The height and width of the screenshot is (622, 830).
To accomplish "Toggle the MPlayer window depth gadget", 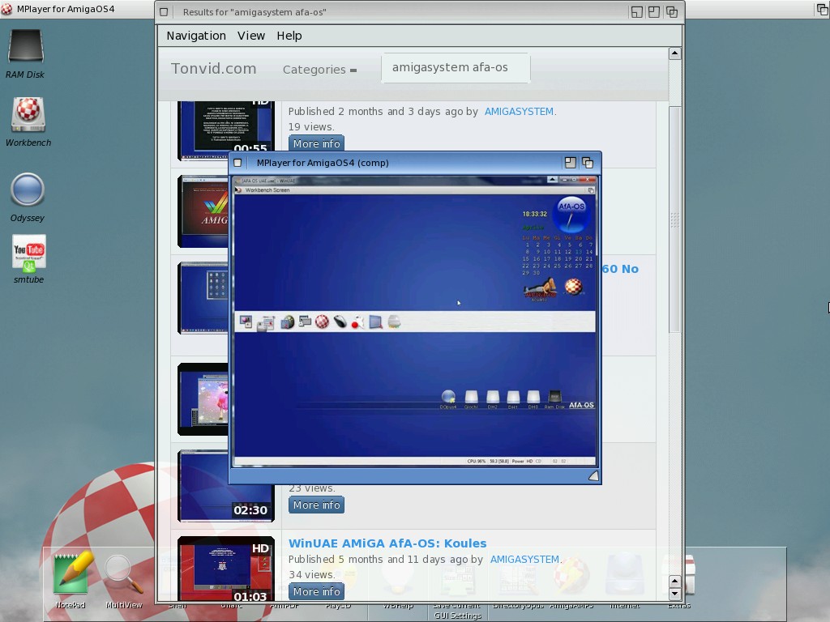I will (x=588, y=163).
